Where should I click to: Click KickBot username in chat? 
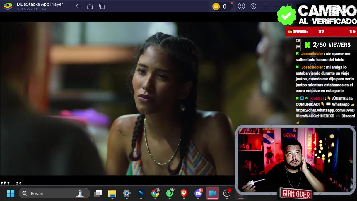point(317,98)
